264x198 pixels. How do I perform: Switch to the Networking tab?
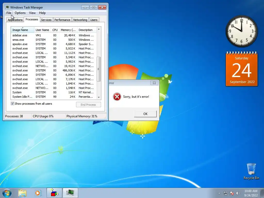click(80, 20)
